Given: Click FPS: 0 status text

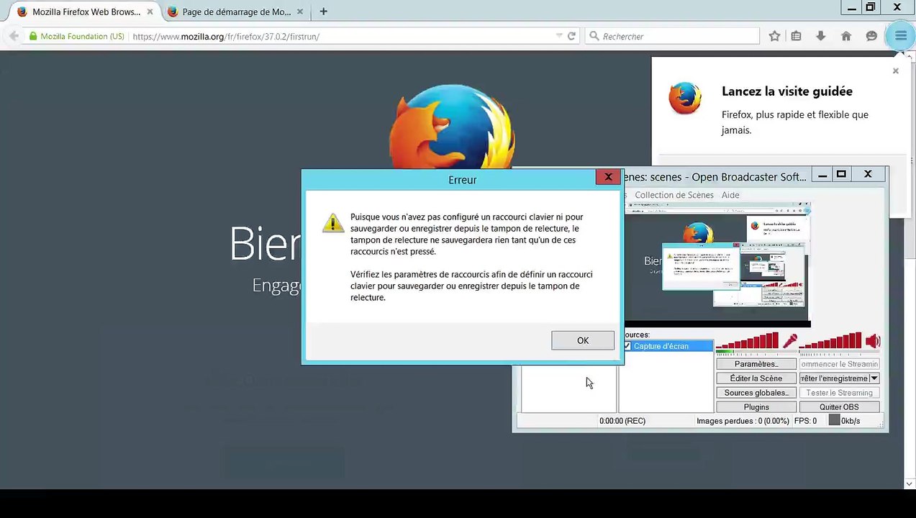Looking at the screenshot, I should click(x=805, y=421).
